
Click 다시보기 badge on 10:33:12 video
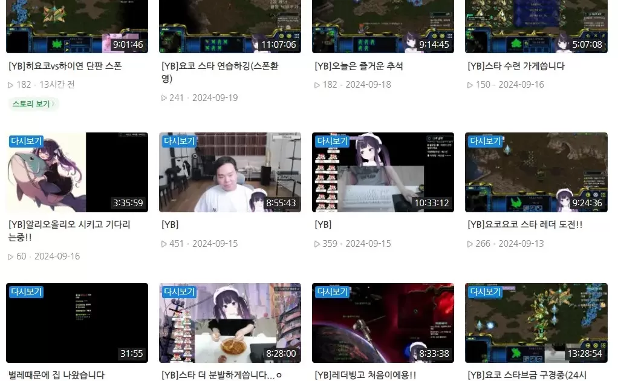point(333,141)
